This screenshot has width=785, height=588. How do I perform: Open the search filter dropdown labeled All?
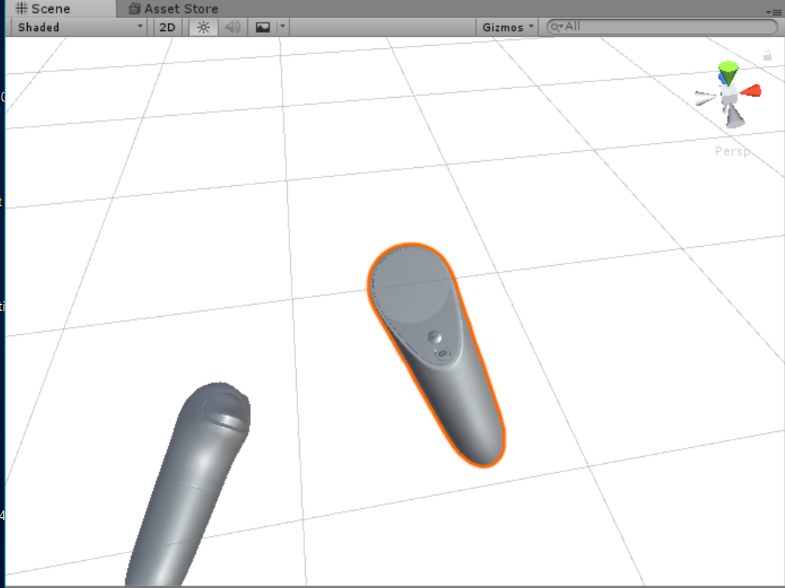pos(555,26)
